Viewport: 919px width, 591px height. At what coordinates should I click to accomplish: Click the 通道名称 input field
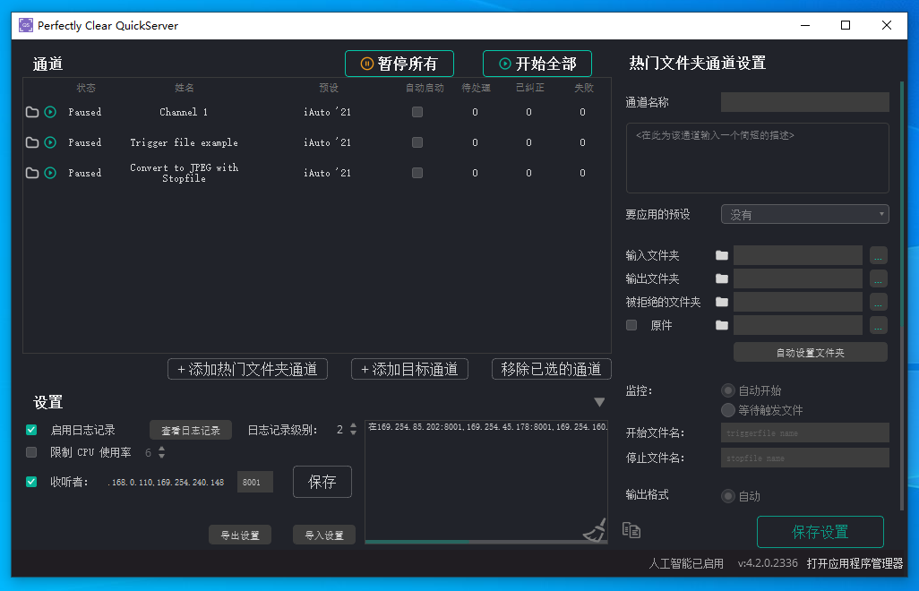point(804,102)
